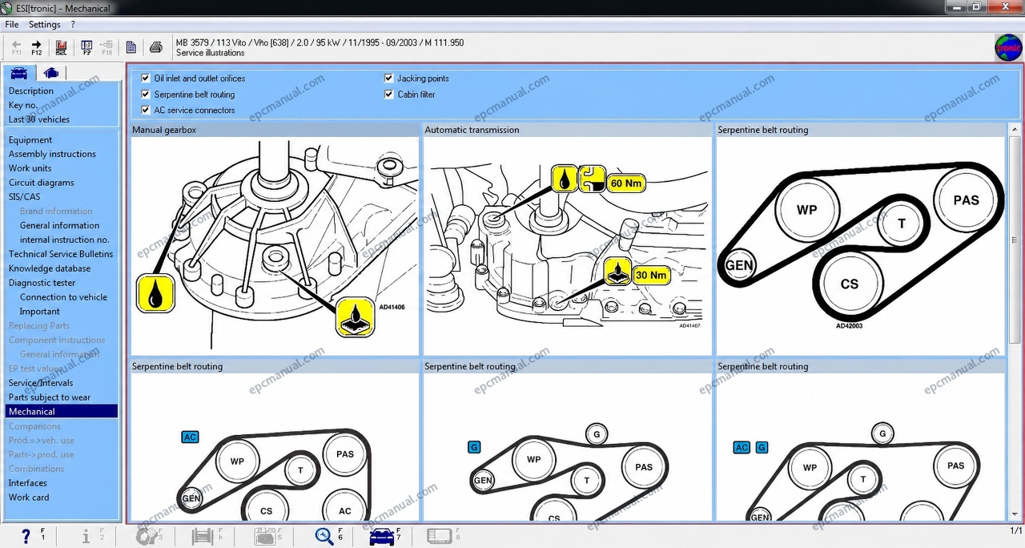Open General information under SIS/CAS

(x=60, y=225)
